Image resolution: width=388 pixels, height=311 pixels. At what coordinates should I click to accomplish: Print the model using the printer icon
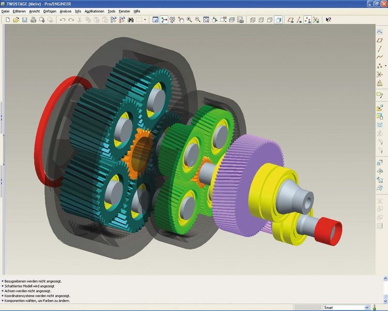[33, 20]
